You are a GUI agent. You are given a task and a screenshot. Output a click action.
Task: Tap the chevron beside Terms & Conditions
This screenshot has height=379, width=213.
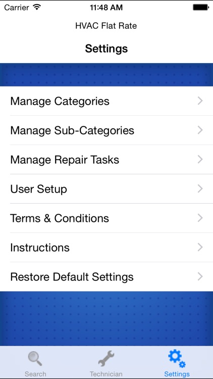coord(200,218)
